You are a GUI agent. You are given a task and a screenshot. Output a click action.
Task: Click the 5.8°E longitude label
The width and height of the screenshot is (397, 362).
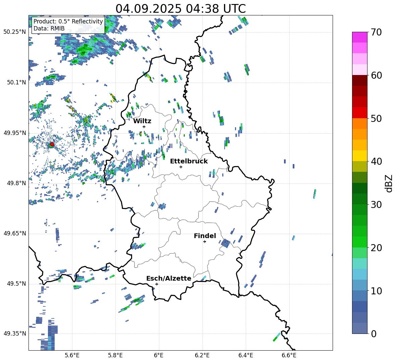tap(115, 355)
